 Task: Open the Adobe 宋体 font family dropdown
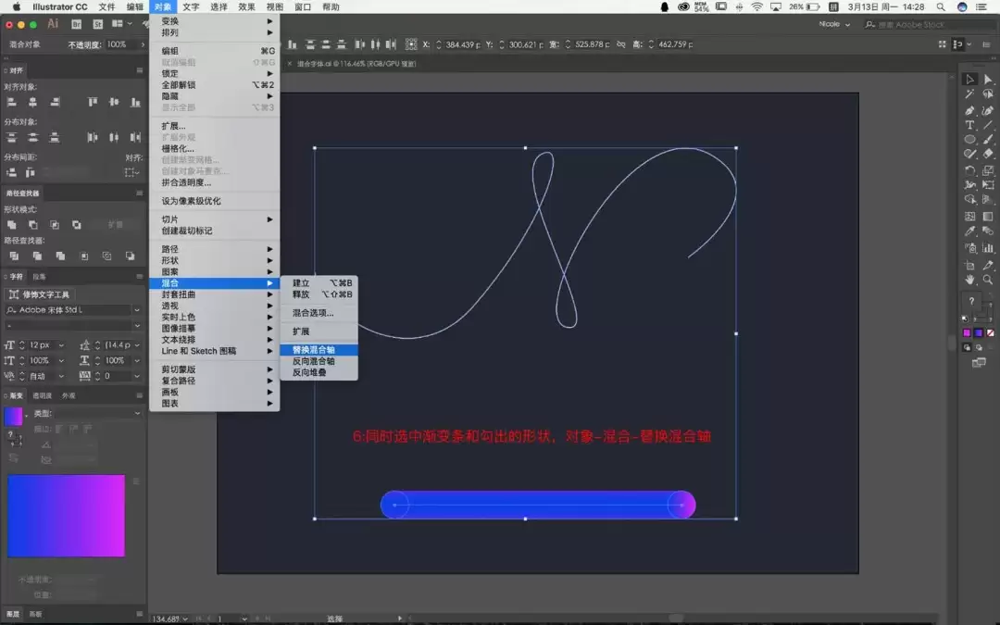point(73,310)
